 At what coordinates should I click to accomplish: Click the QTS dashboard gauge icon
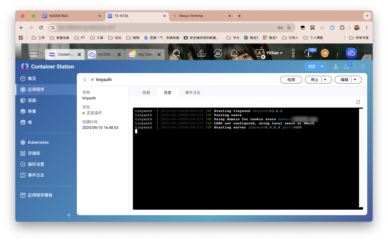(x=325, y=53)
